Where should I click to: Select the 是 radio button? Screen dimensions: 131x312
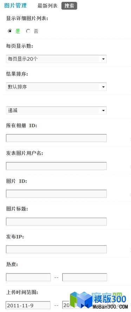[x=9, y=31]
